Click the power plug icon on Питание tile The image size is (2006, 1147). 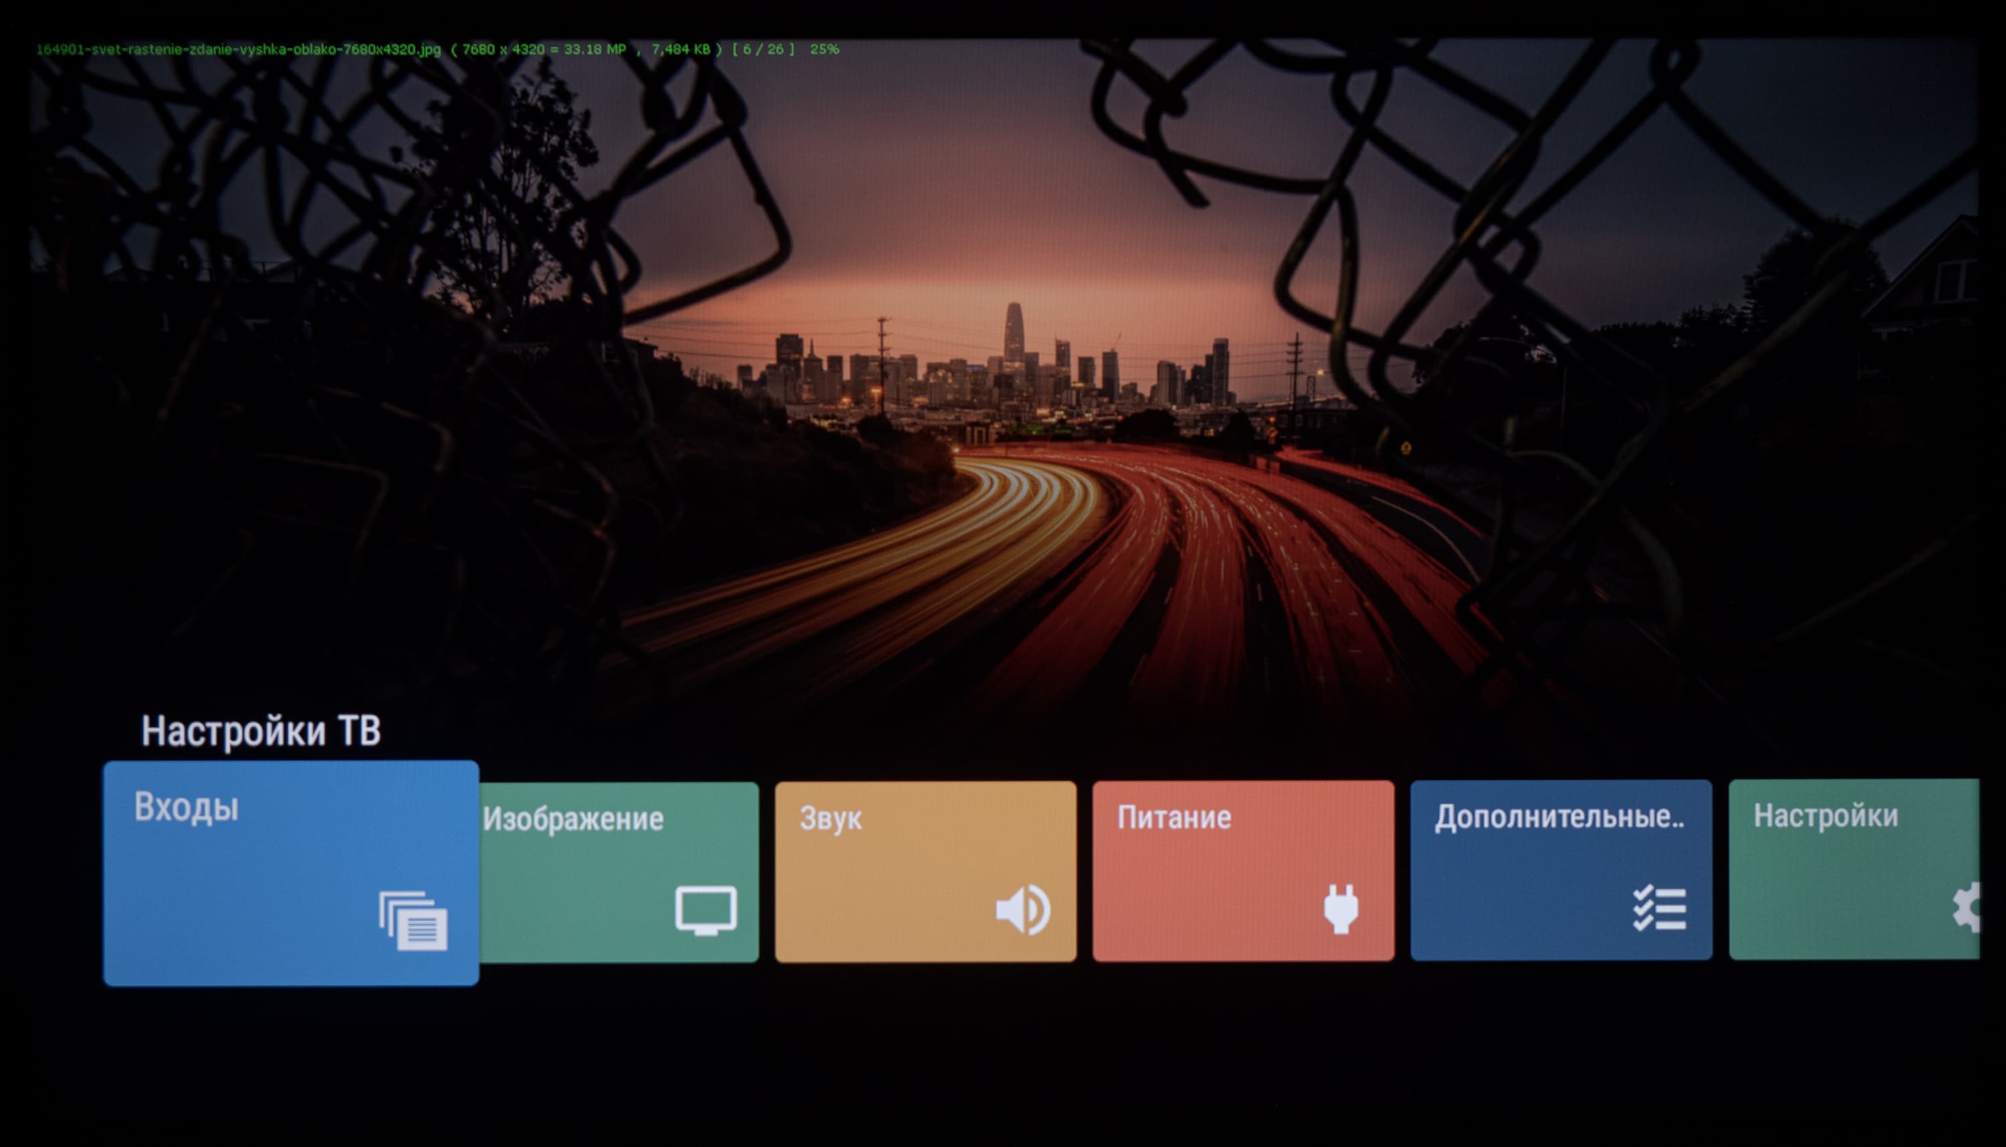tap(1341, 908)
